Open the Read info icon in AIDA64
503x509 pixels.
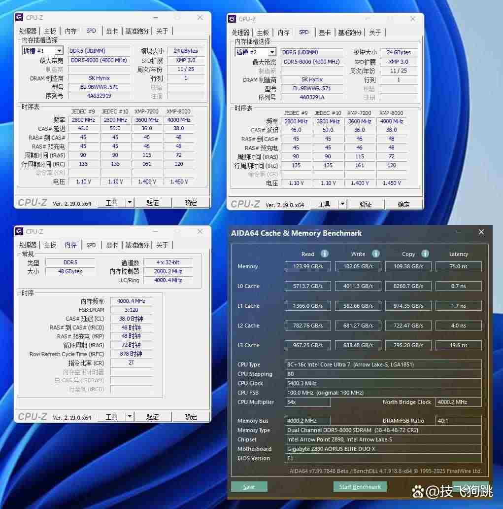324,254
